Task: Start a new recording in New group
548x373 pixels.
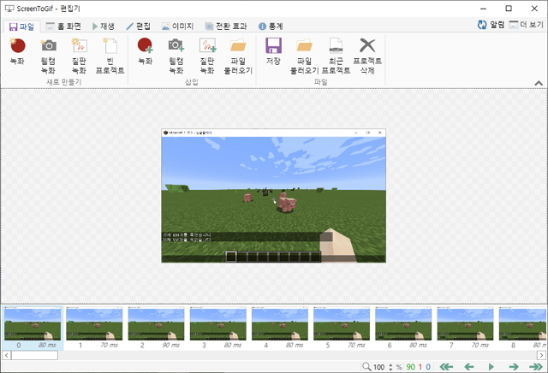Action: click(17, 51)
